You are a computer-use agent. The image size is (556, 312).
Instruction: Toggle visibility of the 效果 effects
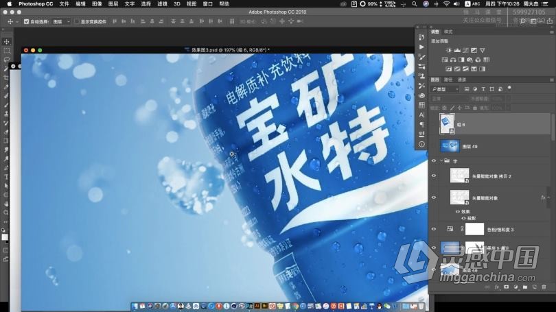tap(457, 211)
